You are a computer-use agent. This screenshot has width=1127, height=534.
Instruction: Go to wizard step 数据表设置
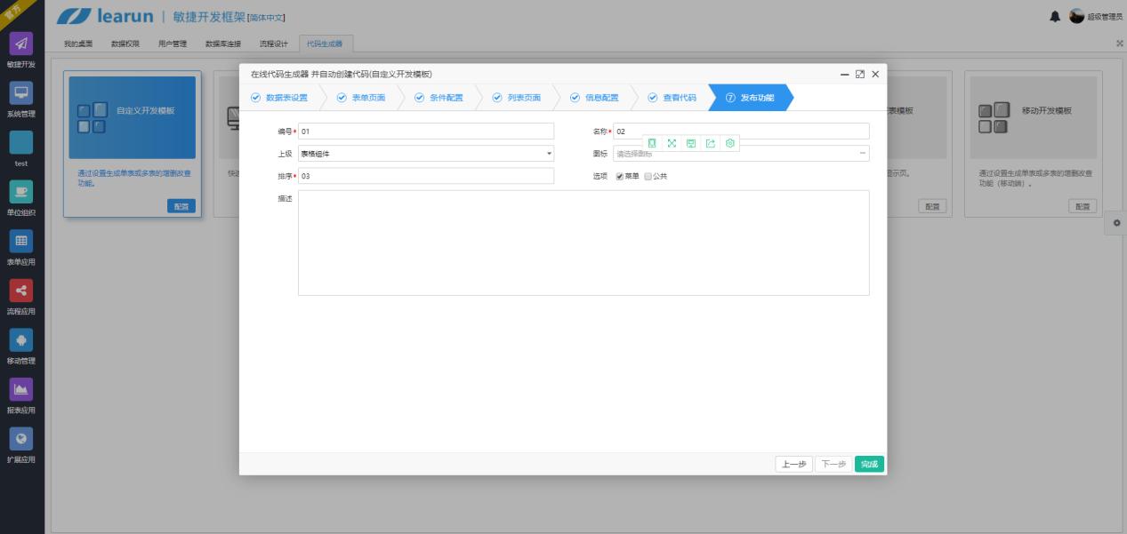click(x=279, y=98)
